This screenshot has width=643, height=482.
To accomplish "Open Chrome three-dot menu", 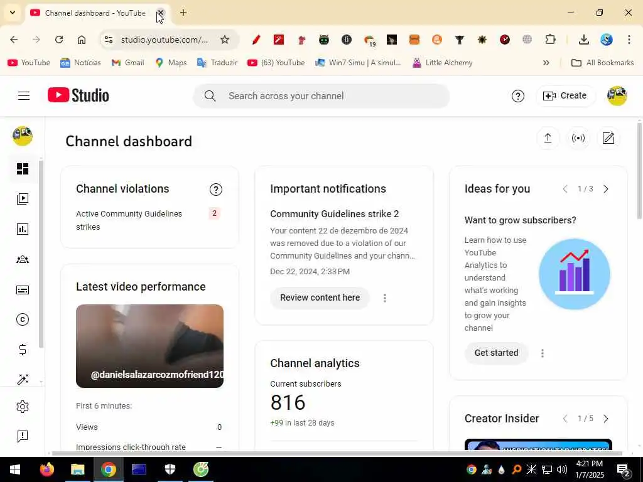I will [629, 40].
